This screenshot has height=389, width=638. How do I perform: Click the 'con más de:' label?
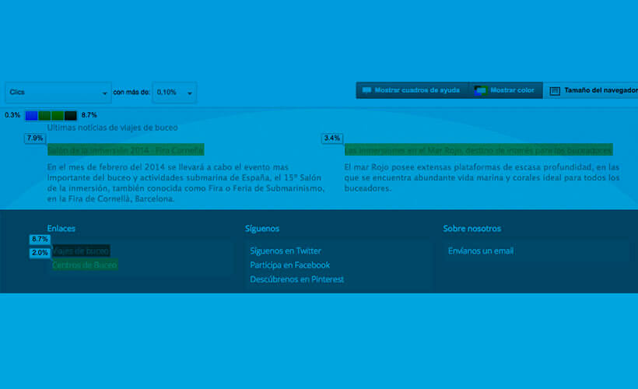[x=131, y=93]
